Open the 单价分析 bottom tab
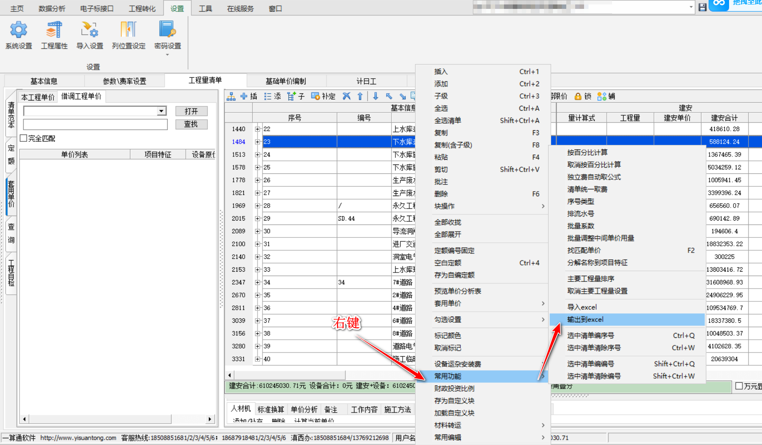 (x=304, y=409)
